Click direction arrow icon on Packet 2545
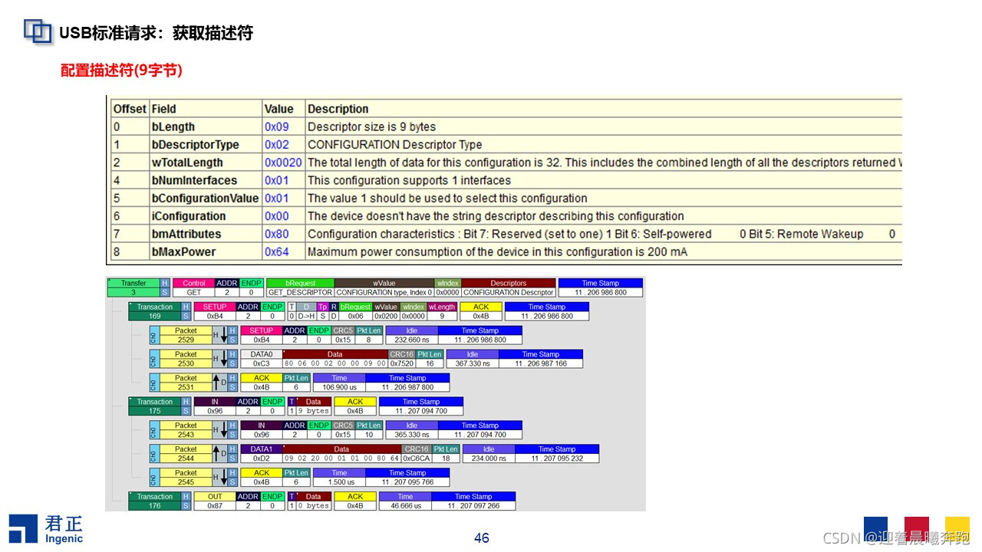982x552 pixels. (x=219, y=478)
